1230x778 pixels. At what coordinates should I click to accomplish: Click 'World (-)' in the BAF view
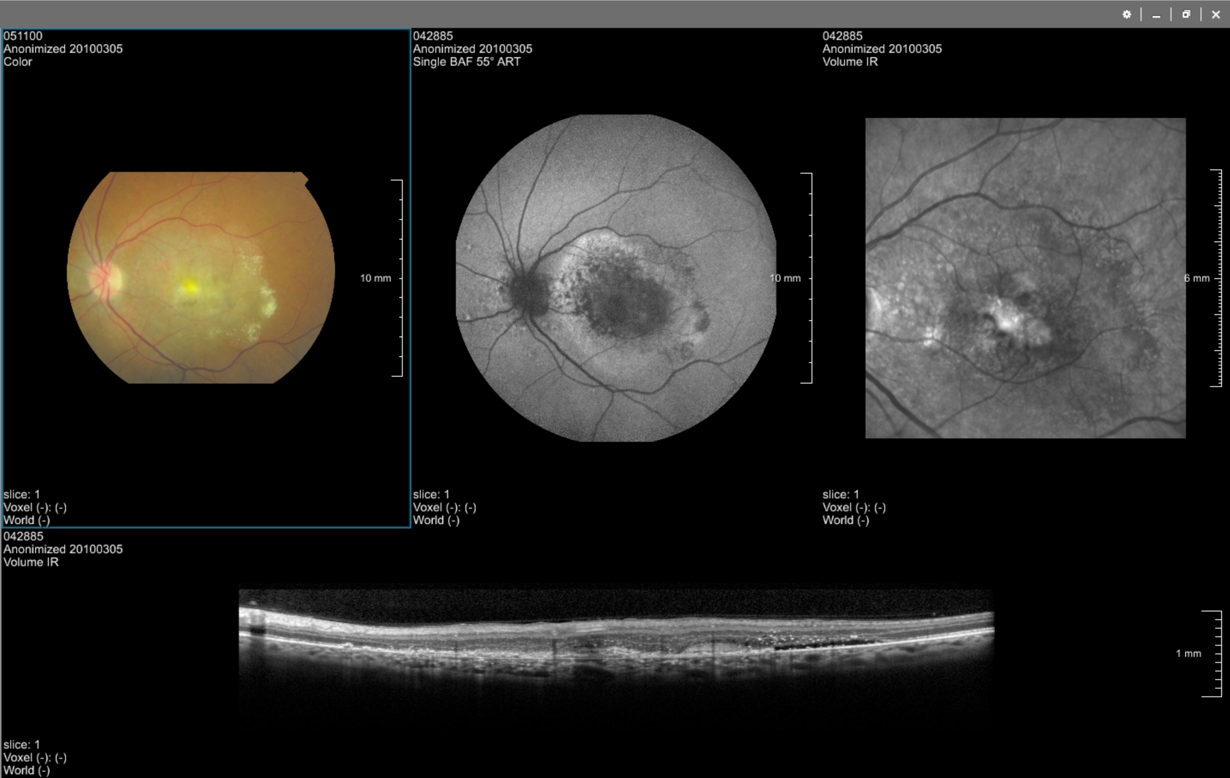pos(436,520)
